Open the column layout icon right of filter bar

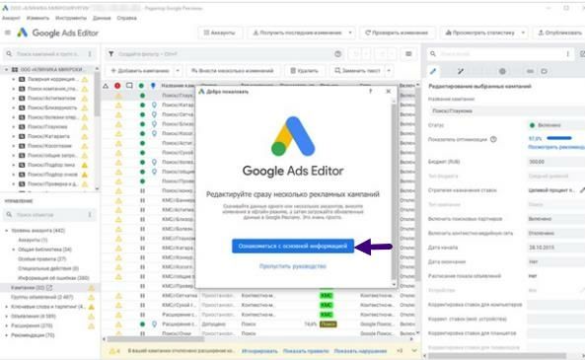coord(408,54)
